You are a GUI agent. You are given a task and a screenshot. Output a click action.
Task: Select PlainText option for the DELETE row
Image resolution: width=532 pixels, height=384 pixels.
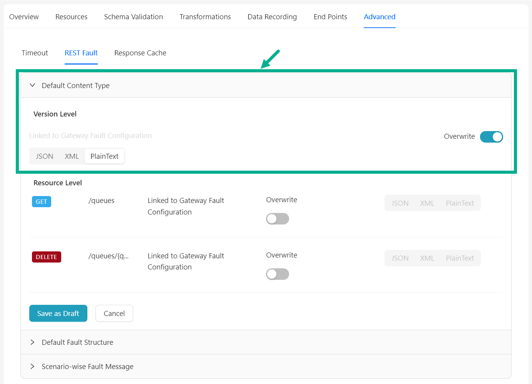click(460, 258)
